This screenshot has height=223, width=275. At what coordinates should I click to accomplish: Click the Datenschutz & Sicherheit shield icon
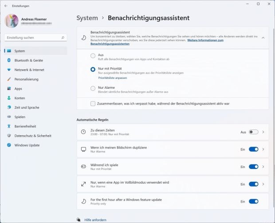[x=9, y=136]
